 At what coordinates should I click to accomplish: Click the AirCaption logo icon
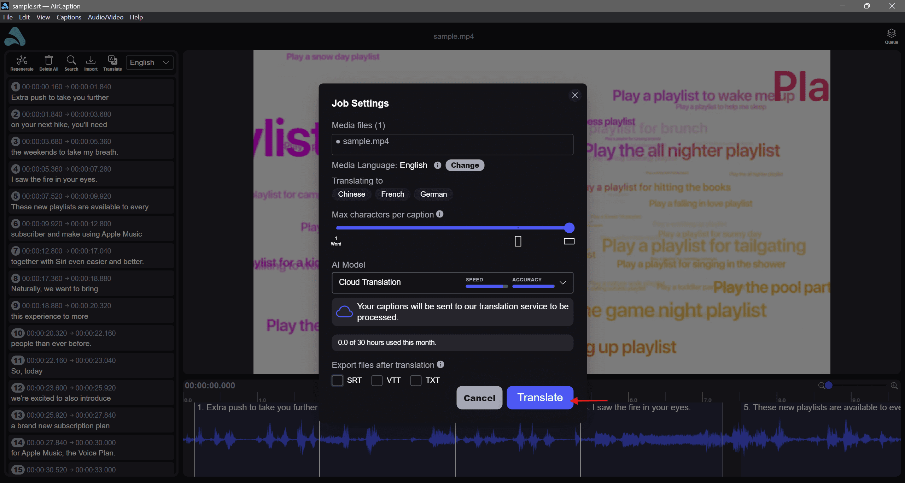click(15, 36)
